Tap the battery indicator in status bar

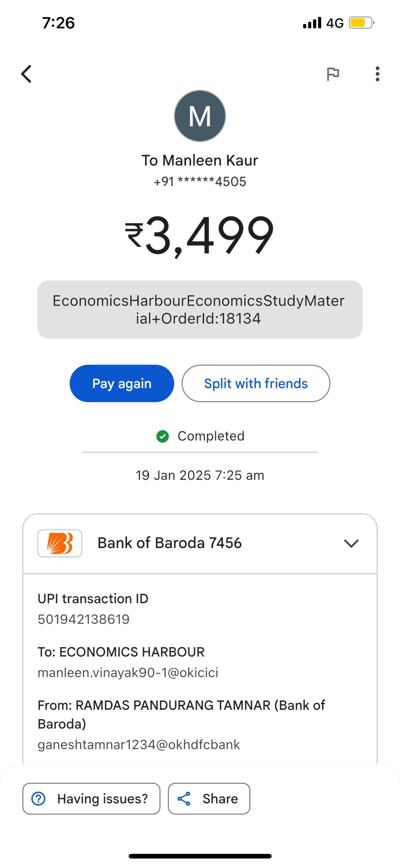point(361,23)
